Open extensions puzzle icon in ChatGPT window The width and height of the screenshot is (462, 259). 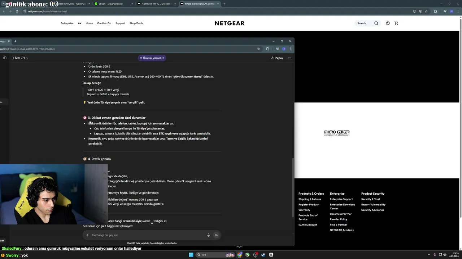tap(268, 49)
